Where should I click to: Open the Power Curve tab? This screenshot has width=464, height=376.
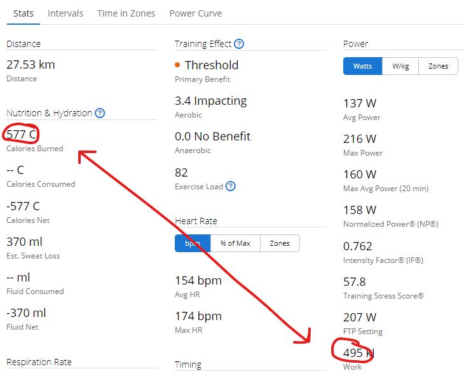pos(196,13)
